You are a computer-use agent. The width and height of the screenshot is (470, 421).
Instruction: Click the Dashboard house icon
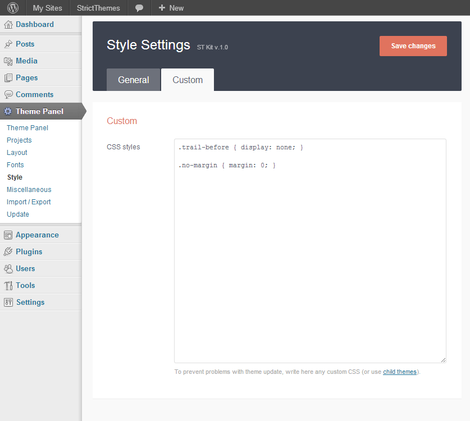coord(8,25)
